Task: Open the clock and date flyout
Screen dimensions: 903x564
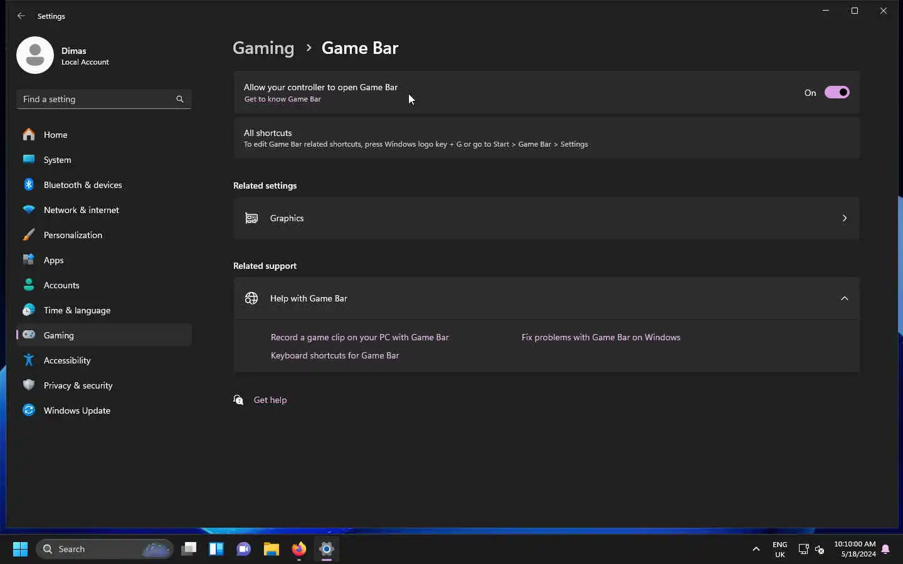Action: coord(855,549)
